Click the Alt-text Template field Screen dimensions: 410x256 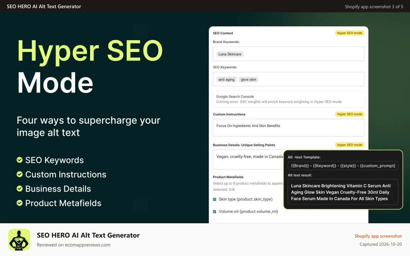pyautogui.click(x=343, y=166)
